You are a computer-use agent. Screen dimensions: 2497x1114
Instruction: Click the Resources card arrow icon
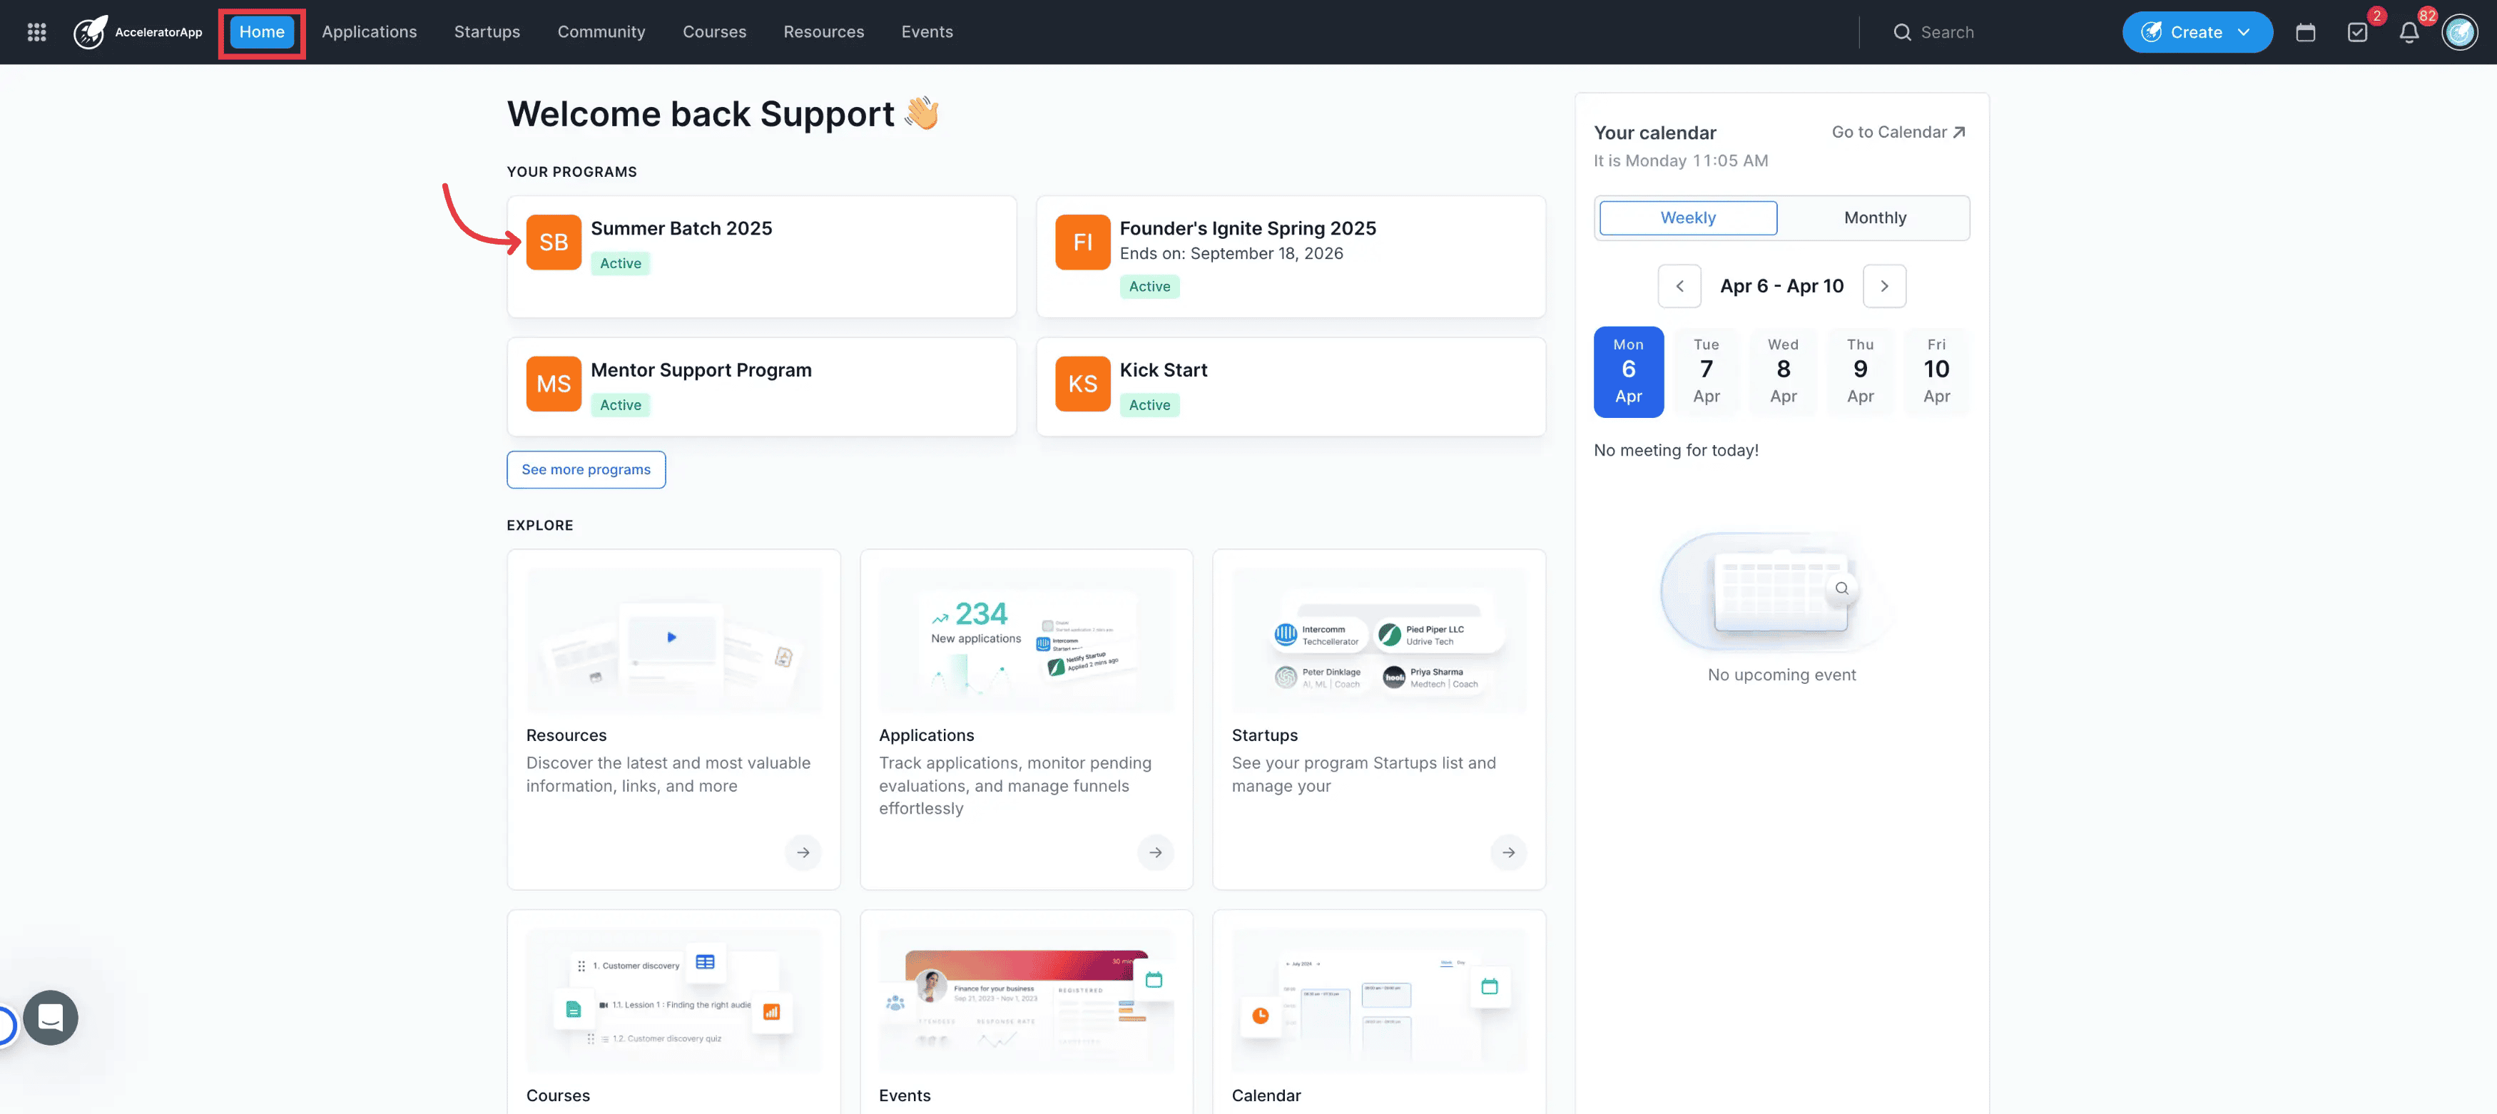pyautogui.click(x=803, y=852)
